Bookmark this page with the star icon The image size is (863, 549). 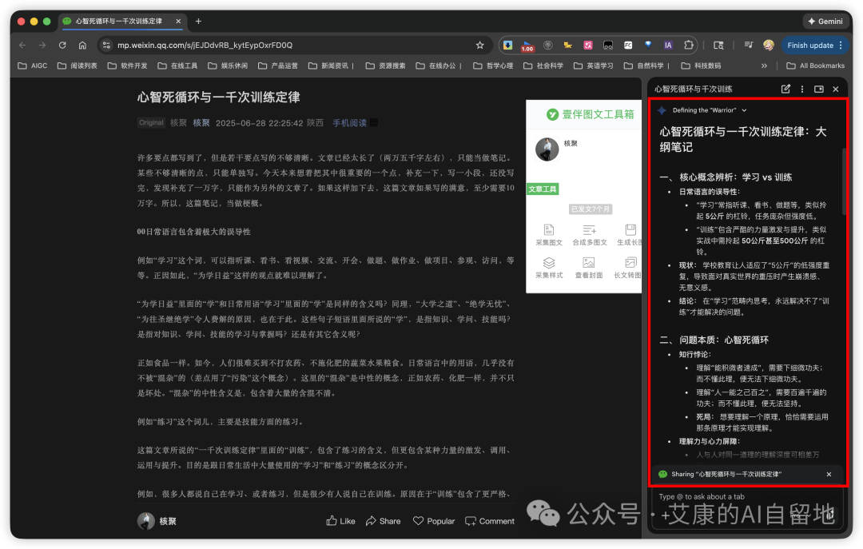coord(480,46)
